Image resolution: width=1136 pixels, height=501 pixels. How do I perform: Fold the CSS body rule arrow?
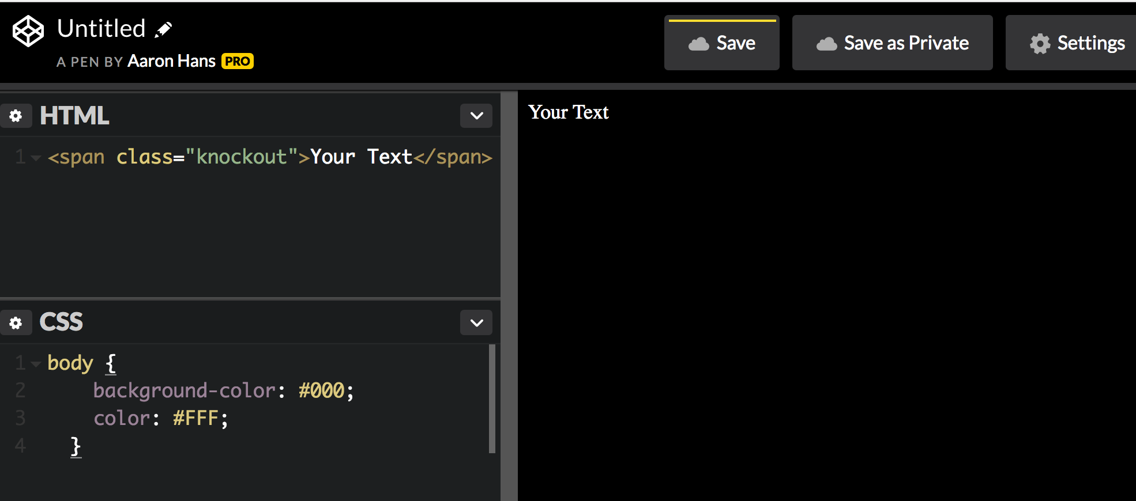36,364
